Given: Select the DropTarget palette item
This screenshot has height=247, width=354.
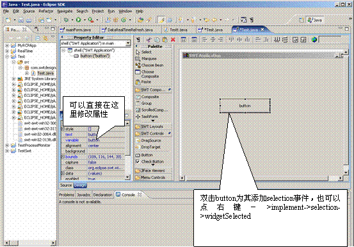Looking at the screenshot, I should click(148, 147).
